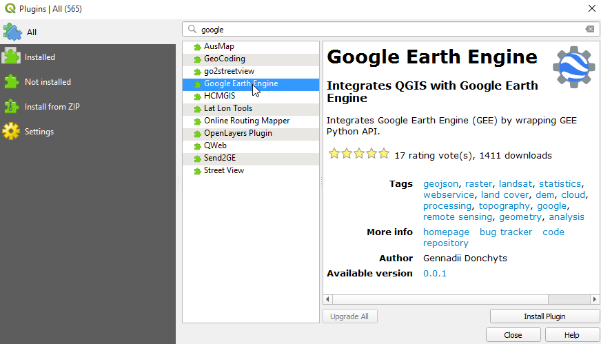Viewport: 601px width, 344px height.
Task: Select go2streetview in the plugin list
Action: pyautogui.click(x=251, y=71)
